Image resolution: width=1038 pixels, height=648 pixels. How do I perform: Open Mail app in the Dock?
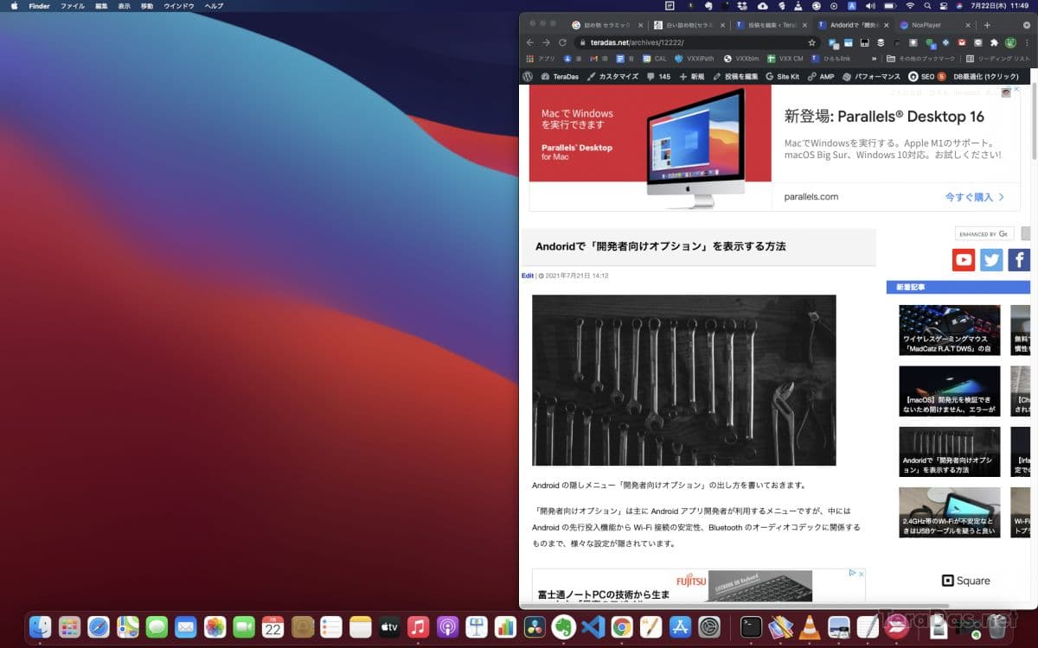(x=186, y=627)
